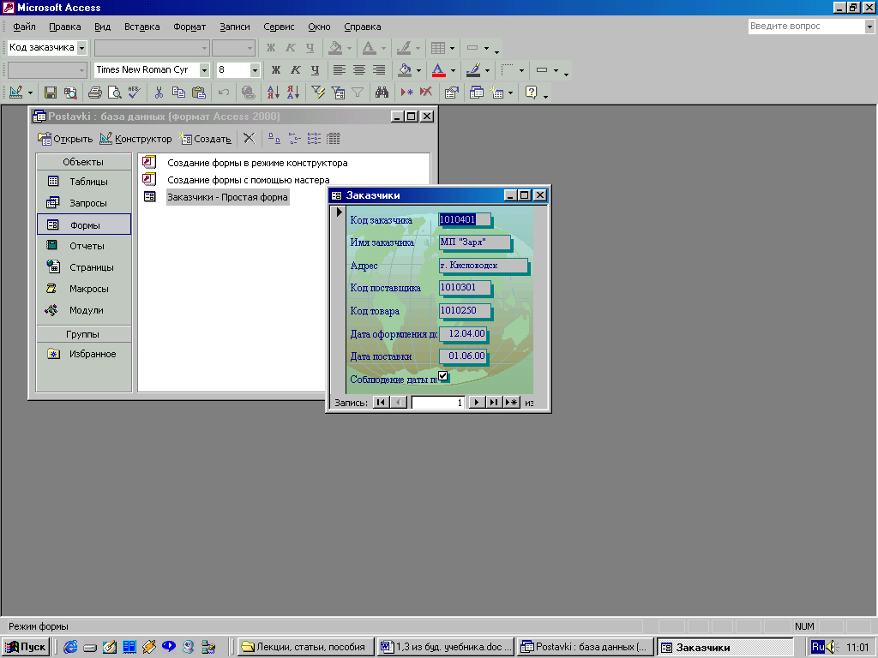Select Таблицы in the Objects pane

tap(84, 182)
